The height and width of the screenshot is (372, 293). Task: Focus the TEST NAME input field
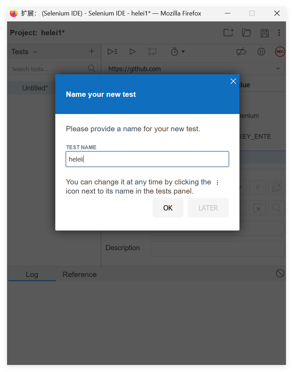[148, 159]
